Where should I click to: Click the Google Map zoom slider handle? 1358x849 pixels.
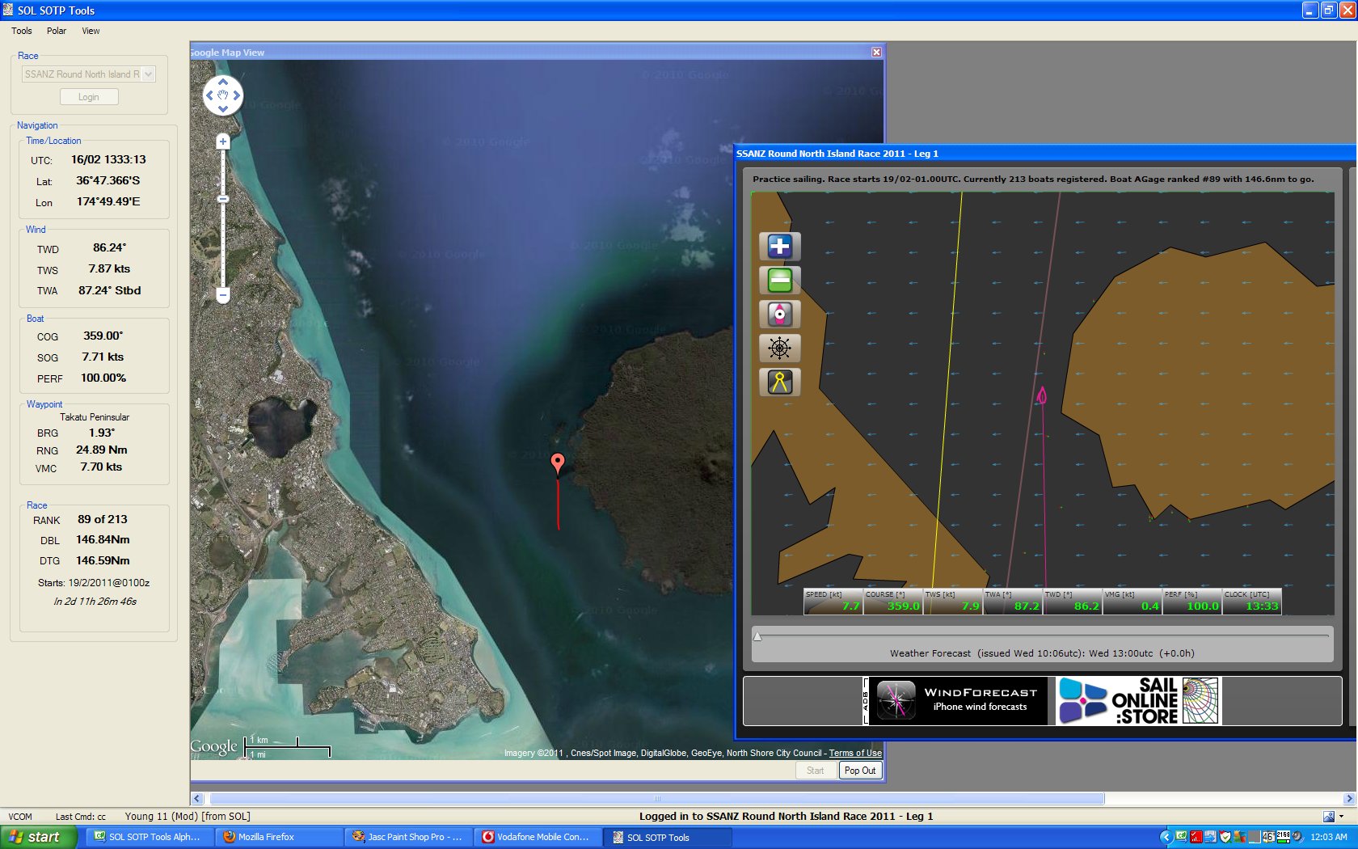[223, 199]
